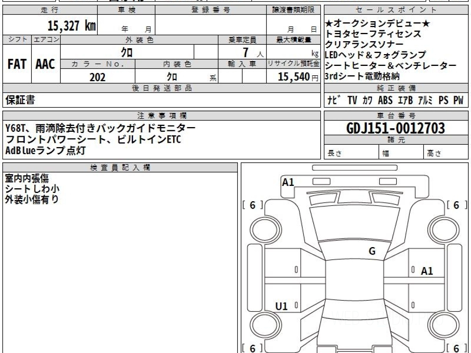Select the 15,540円 recycle deposit value

point(298,77)
